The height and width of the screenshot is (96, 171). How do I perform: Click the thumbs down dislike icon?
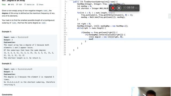tap(17, 5)
